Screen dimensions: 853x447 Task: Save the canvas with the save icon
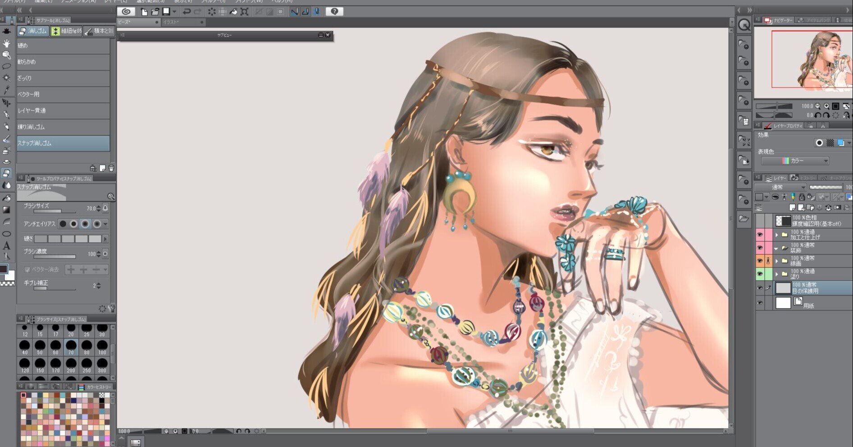click(x=166, y=12)
